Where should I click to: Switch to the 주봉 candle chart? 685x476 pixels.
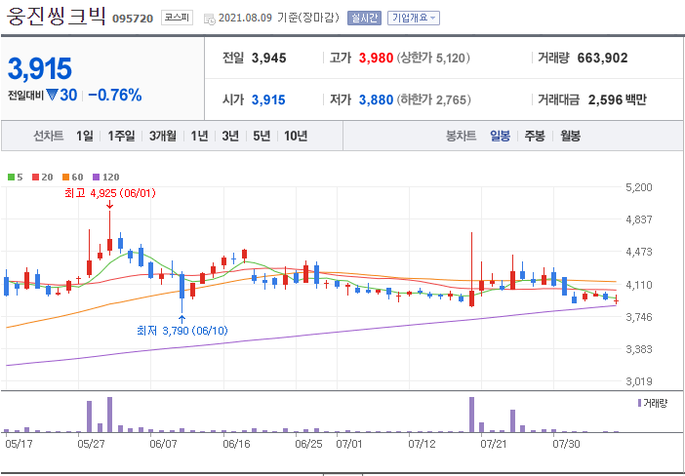point(535,136)
